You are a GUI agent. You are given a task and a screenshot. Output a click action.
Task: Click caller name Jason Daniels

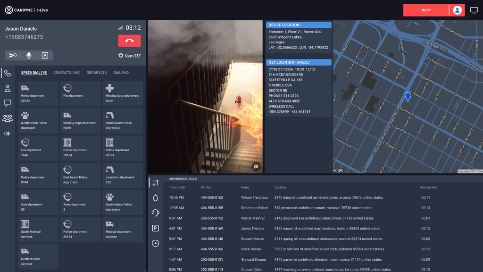point(21,29)
